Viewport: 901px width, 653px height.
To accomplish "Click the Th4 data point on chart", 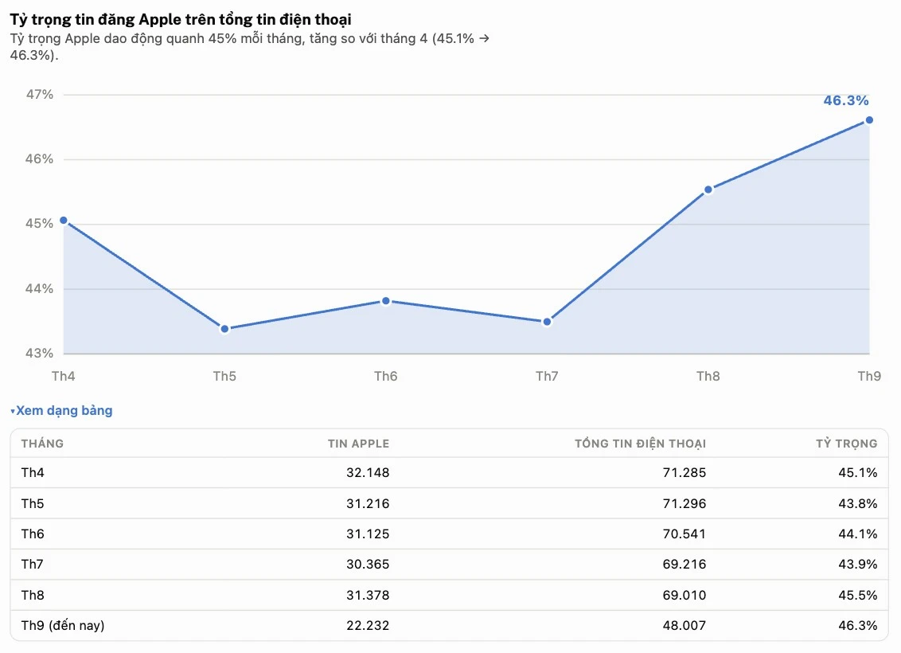I will tap(64, 221).
